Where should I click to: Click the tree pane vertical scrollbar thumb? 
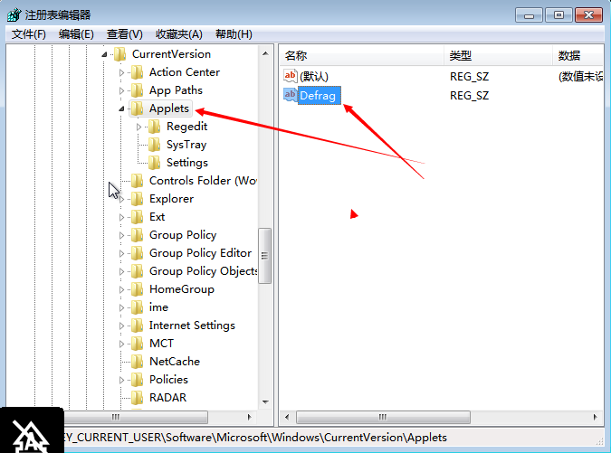tap(265, 256)
